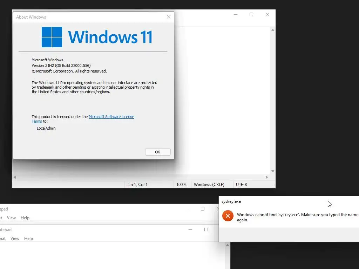Click the syskey.exe red error icon
Screen dimensions: 359x269
(x=228, y=216)
